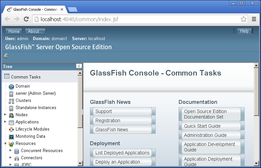Close the GlassFish Console browser tab

tap(62, 9)
